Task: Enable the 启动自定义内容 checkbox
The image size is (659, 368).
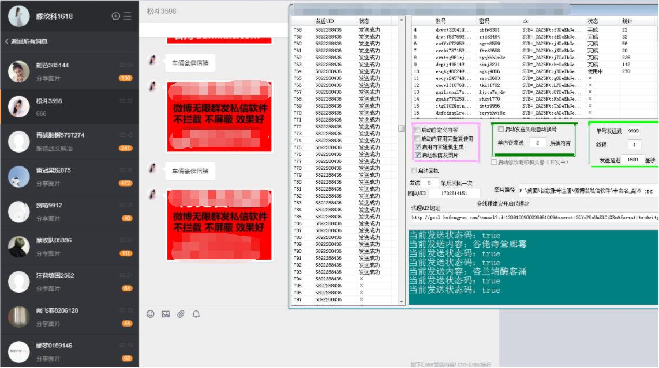Action: (418, 130)
